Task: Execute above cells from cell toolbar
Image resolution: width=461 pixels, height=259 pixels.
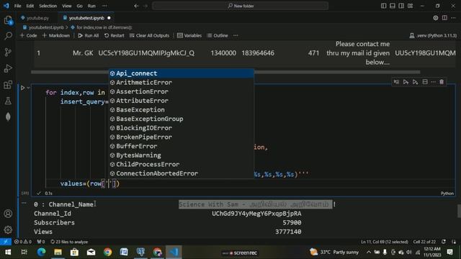Action: click(x=406, y=82)
